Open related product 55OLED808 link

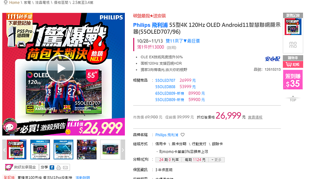tap(165, 87)
